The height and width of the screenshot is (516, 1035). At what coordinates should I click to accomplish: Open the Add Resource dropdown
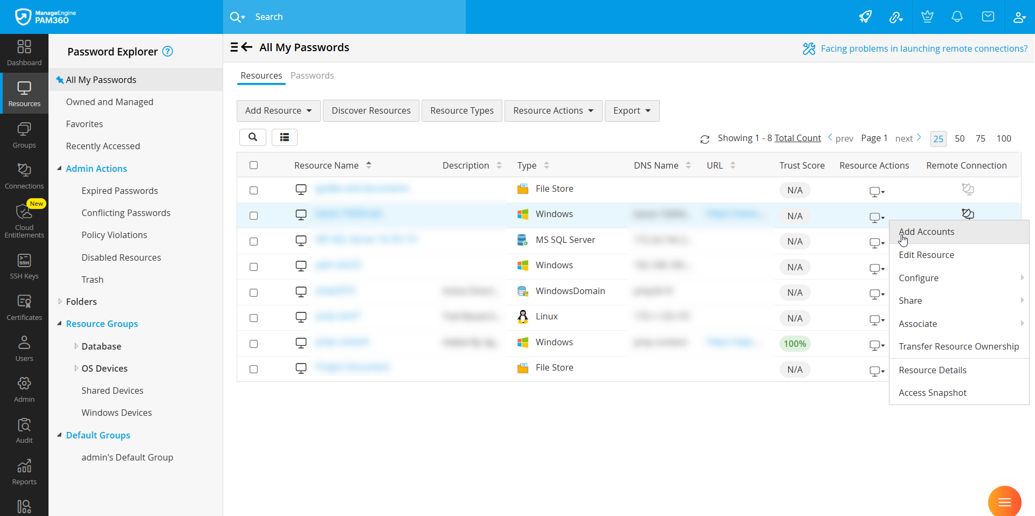coord(278,110)
